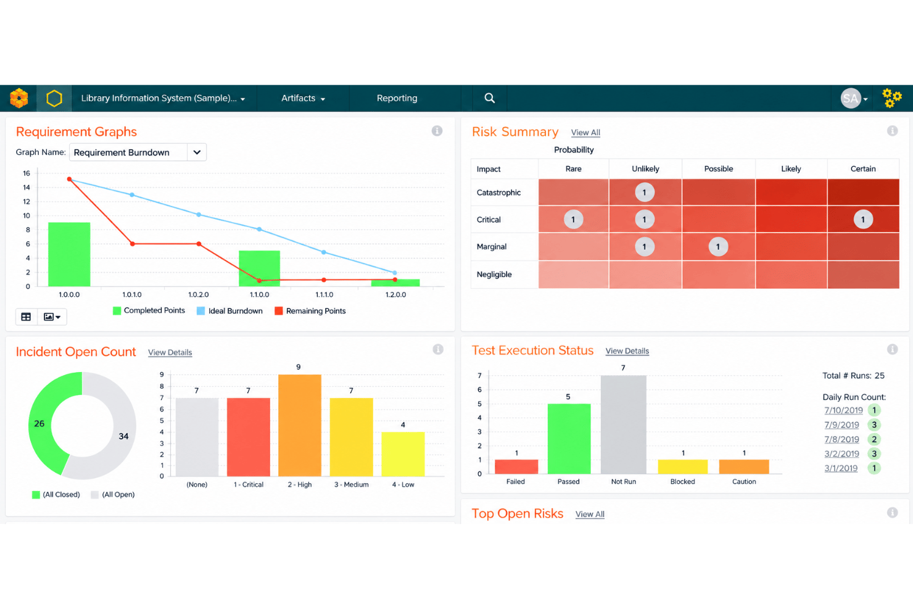
Task: Expand the Library Information System project menu
Action: pos(163,98)
